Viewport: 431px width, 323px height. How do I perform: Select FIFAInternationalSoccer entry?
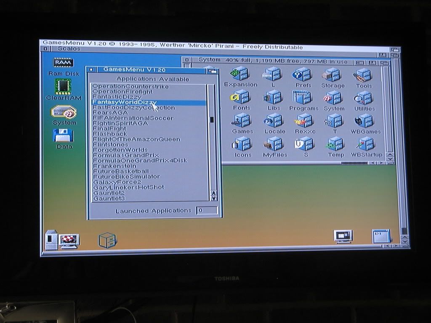pos(149,118)
